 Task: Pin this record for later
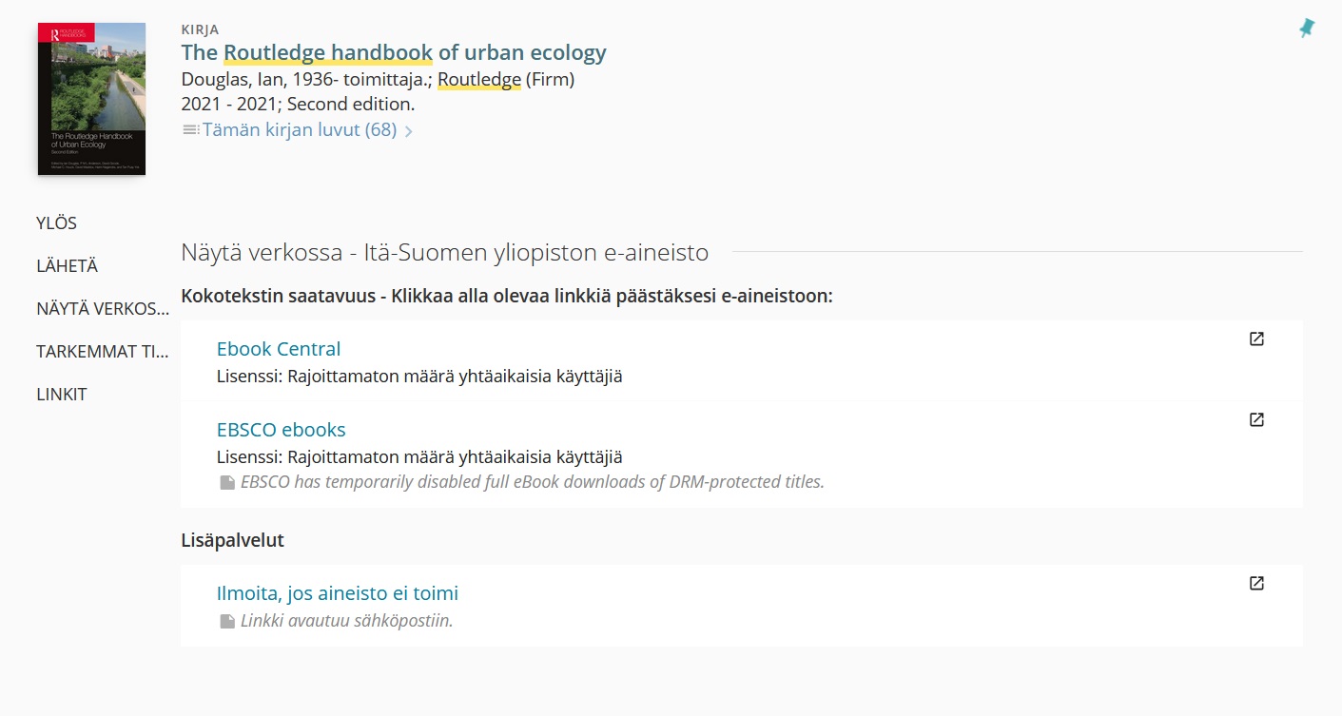pyautogui.click(x=1307, y=29)
